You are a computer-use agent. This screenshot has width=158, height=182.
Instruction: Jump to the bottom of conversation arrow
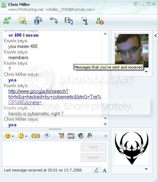click(105, 124)
